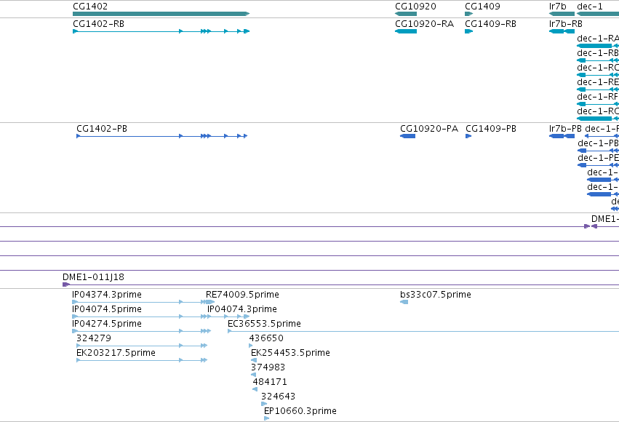Click the Ir7b gene label
619x422 pixels.
[557, 7]
